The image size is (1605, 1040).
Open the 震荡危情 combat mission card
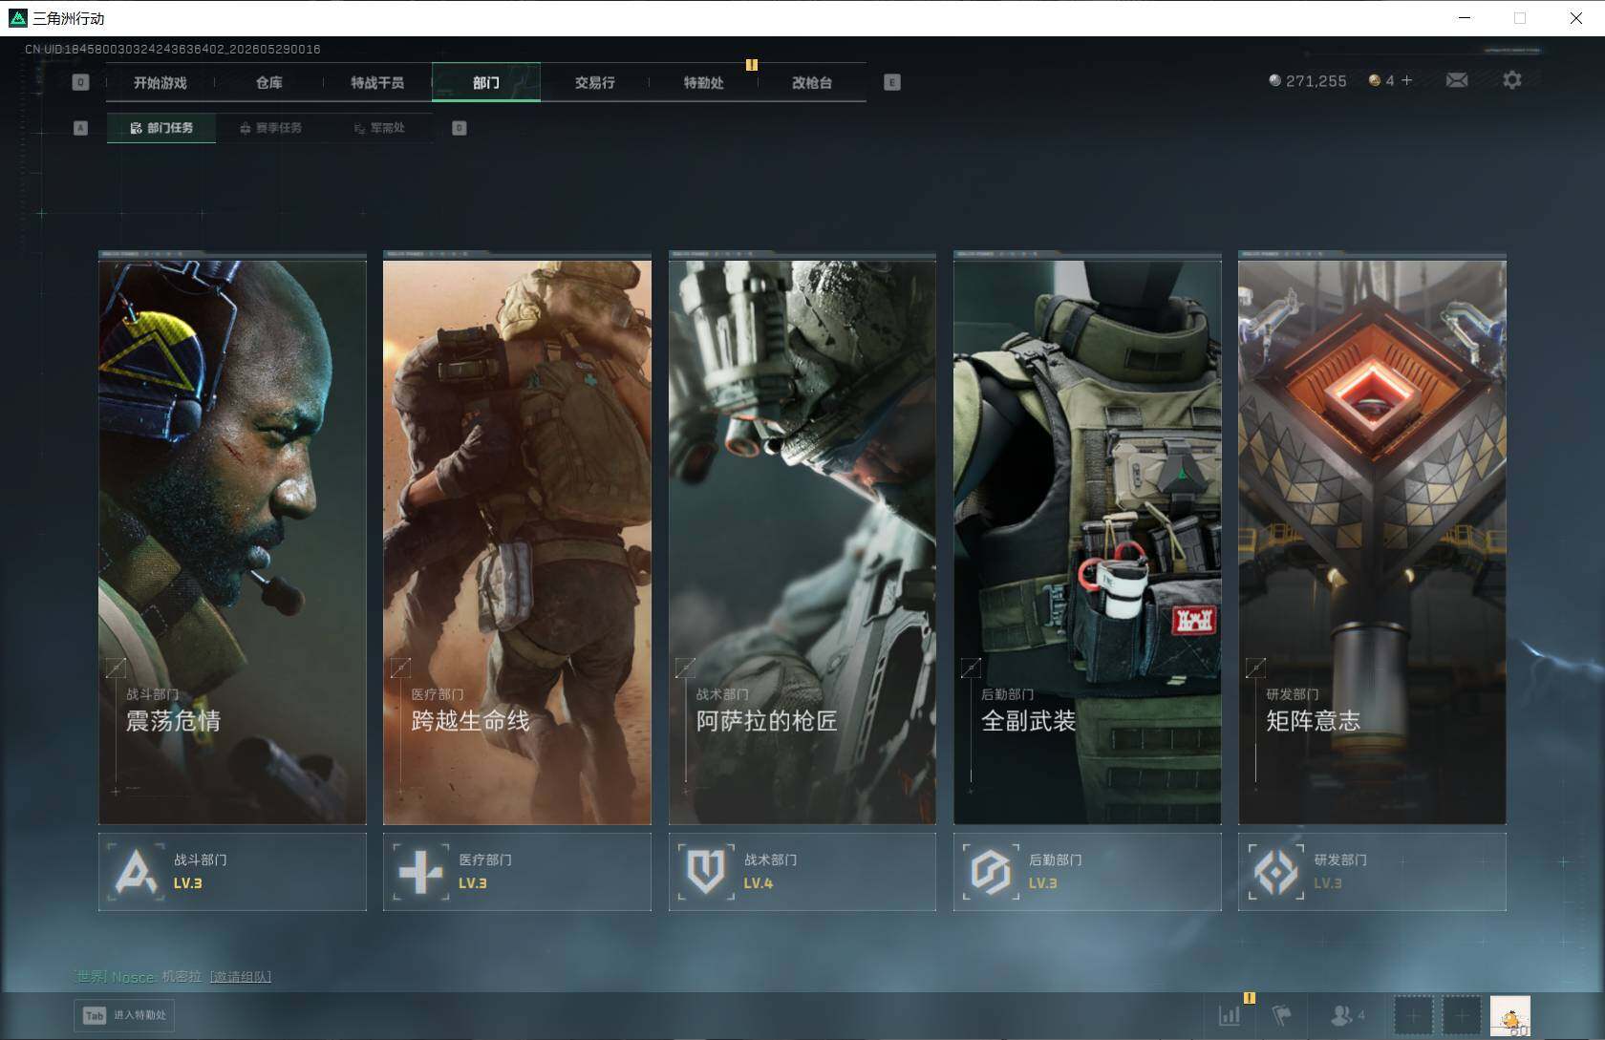click(232, 541)
